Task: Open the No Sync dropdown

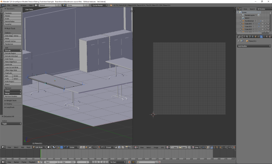Action: point(117,162)
